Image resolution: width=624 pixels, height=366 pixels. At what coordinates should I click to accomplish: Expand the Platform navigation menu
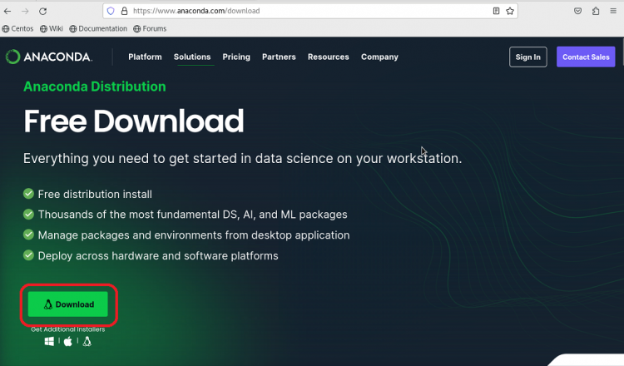pyautogui.click(x=145, y=57)
